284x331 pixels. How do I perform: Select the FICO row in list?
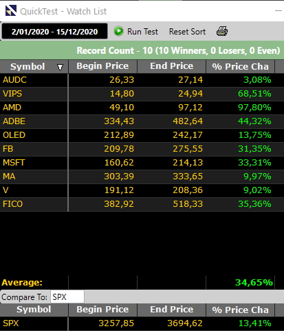[142, 204]
